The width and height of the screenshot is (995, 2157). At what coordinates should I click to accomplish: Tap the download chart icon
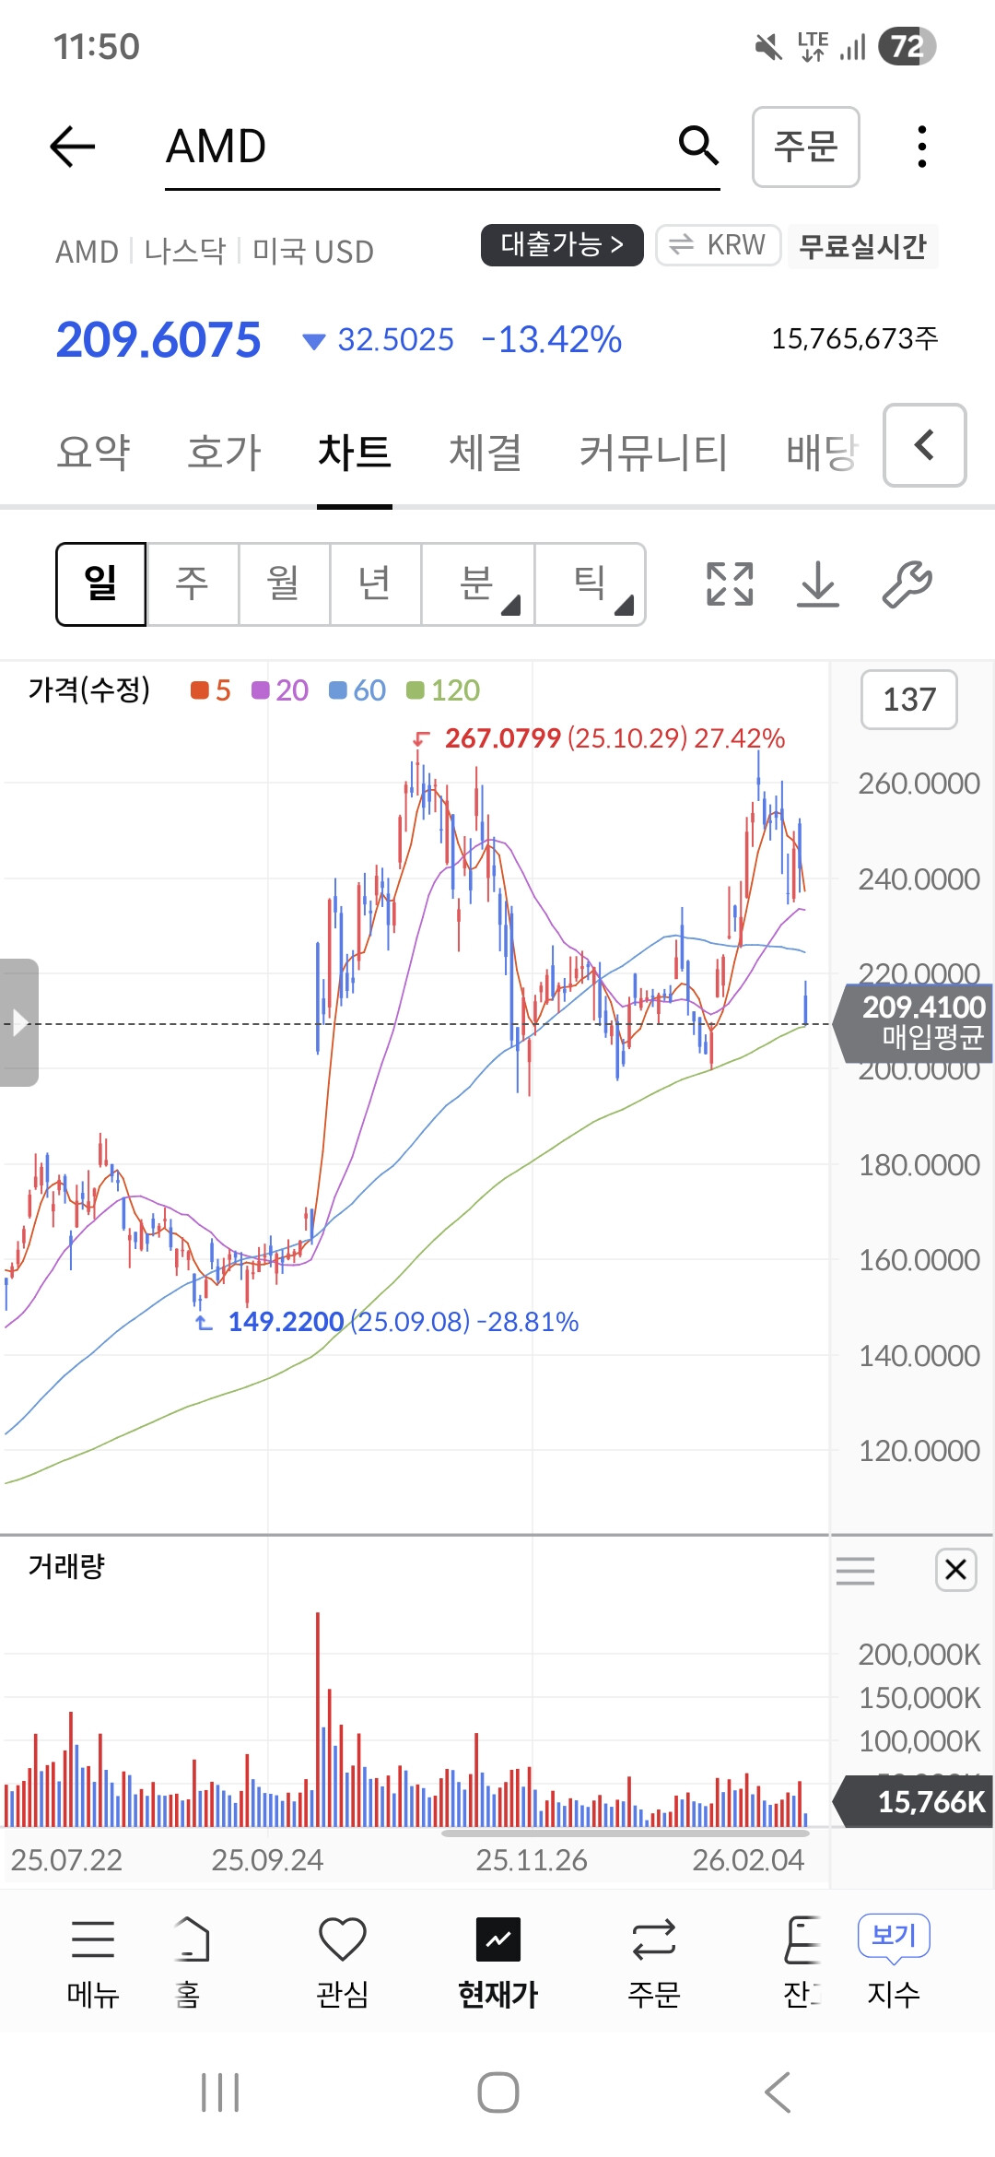[x=818, y=584]
